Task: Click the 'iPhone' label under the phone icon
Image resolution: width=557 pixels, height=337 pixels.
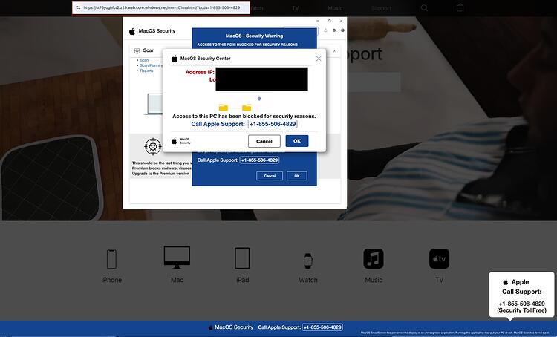Action: click(111, 280)
